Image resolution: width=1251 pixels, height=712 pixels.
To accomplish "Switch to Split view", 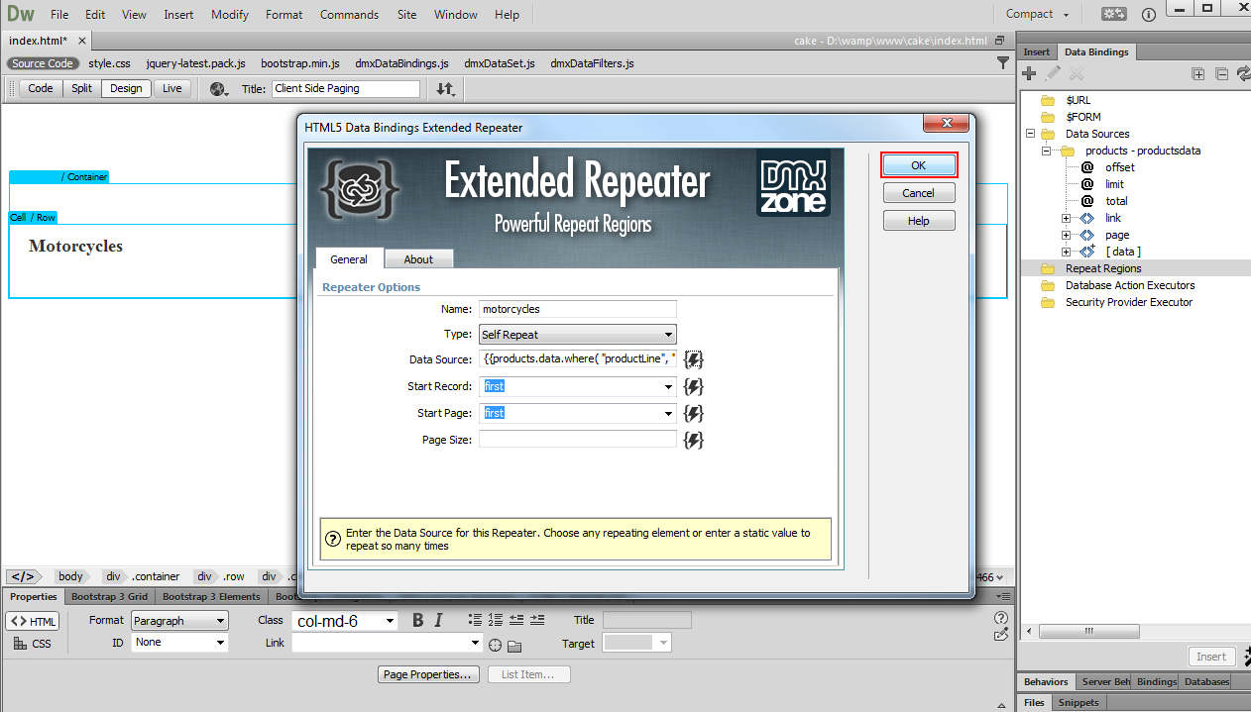I will click(x=82, y=88).
